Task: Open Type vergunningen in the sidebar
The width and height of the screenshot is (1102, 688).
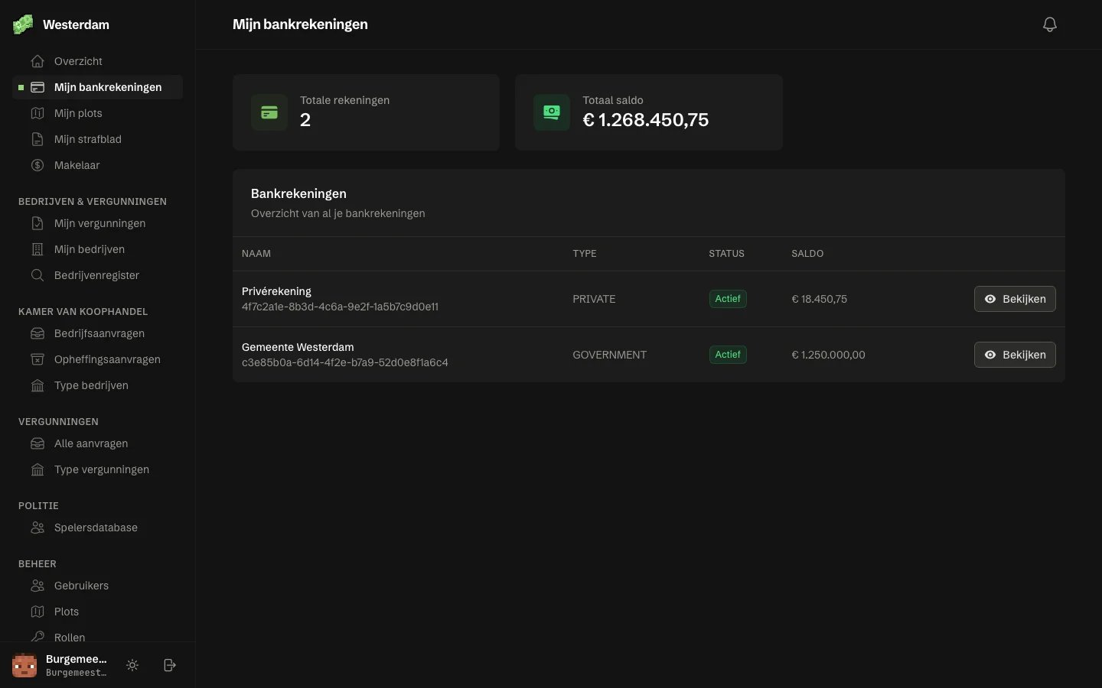Action: (x=98, y=469)
